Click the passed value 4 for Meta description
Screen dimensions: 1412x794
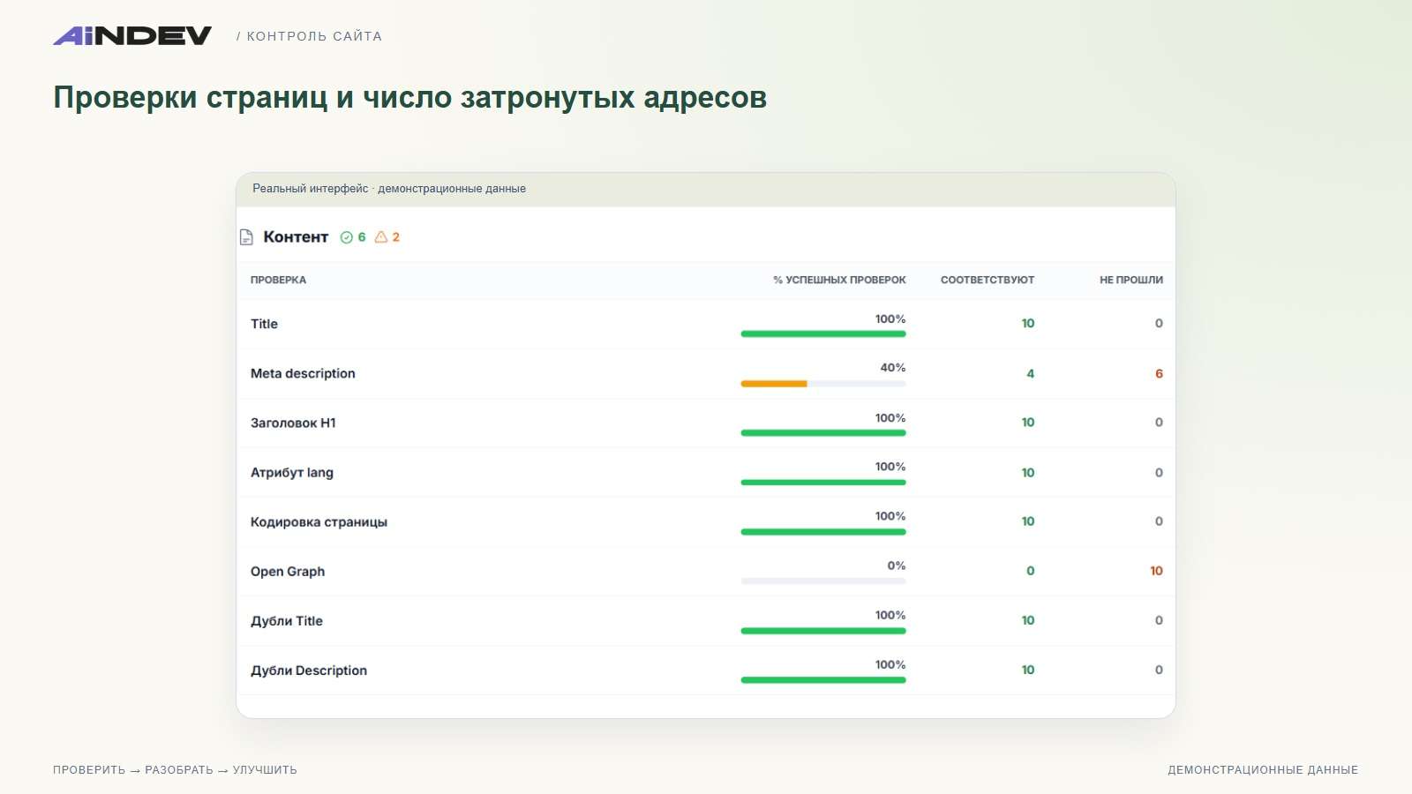pyautogui.click(x=1030, y=373)
